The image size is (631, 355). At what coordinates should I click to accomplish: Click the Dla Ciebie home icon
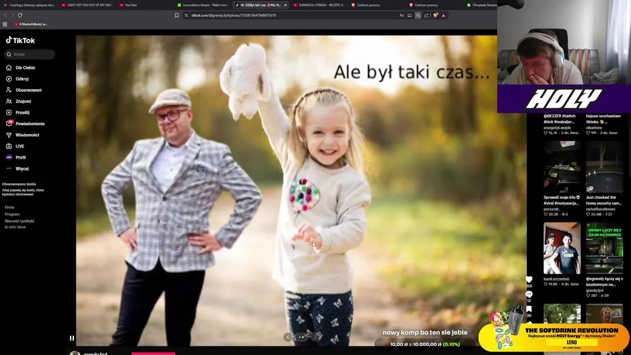tap(9, 68)
